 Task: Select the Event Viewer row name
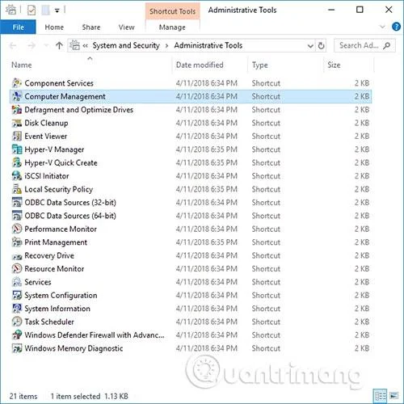click(45, 136)
